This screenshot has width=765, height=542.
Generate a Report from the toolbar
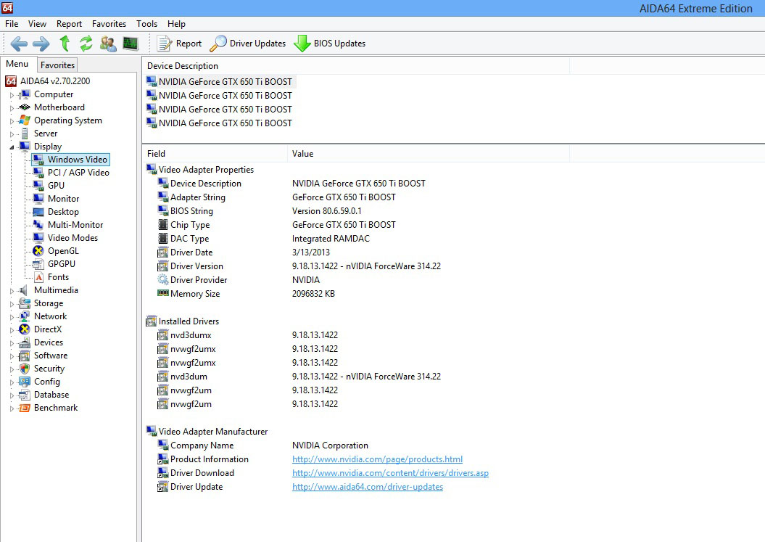[179, 44]
